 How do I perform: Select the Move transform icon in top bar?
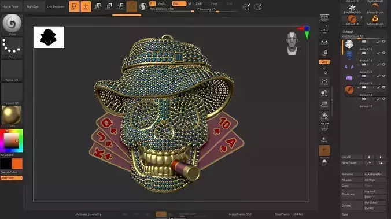coord(97,6)
